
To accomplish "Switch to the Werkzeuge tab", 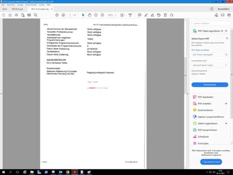I will [x=17, y=9].
